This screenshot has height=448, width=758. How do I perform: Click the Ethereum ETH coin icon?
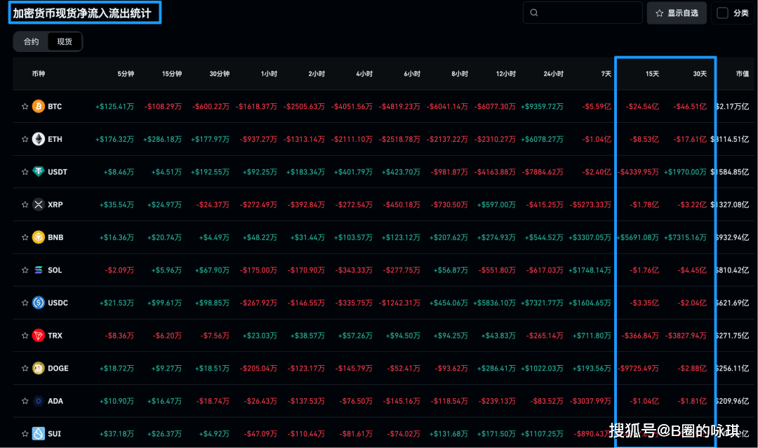click(38, 139)
